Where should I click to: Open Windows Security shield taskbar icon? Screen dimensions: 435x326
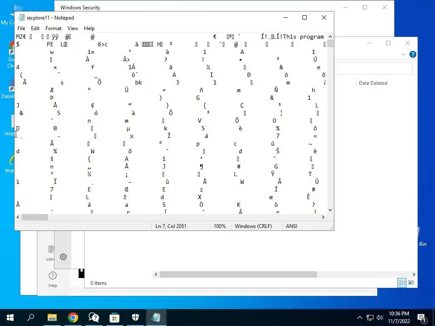click(x=135, y=318)
